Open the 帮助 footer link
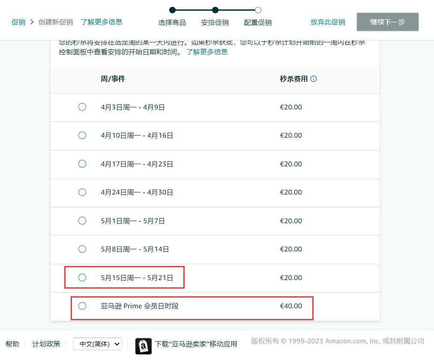Viewport: 434px width, 363px height. 12,344
